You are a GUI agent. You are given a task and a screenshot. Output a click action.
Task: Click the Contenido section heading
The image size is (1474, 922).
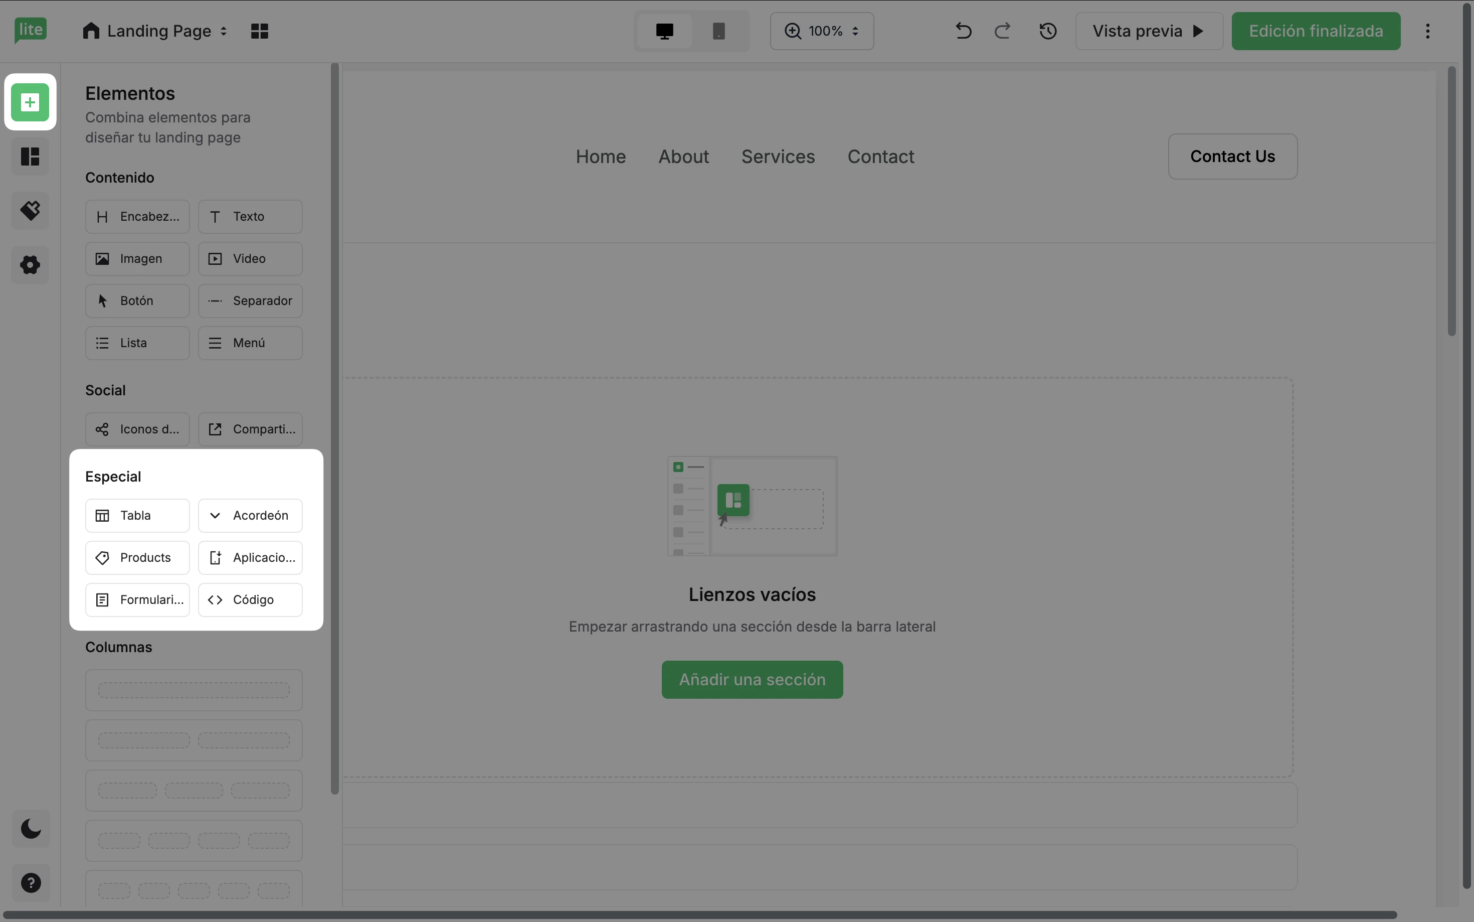119,178
